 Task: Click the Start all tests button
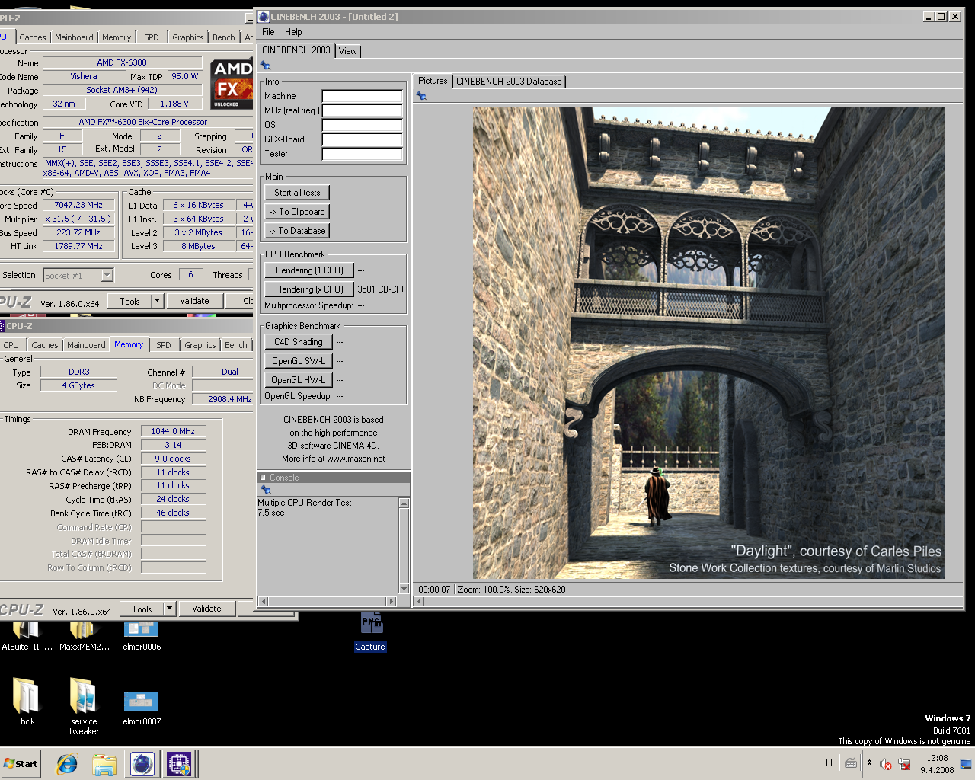[x=297, y=193]
